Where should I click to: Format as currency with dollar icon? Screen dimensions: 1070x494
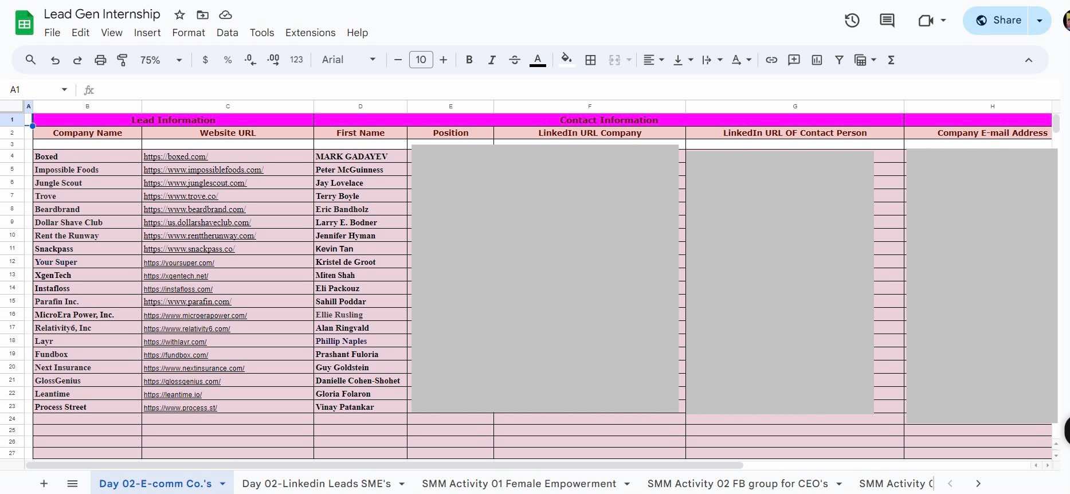tap(205, 60)
